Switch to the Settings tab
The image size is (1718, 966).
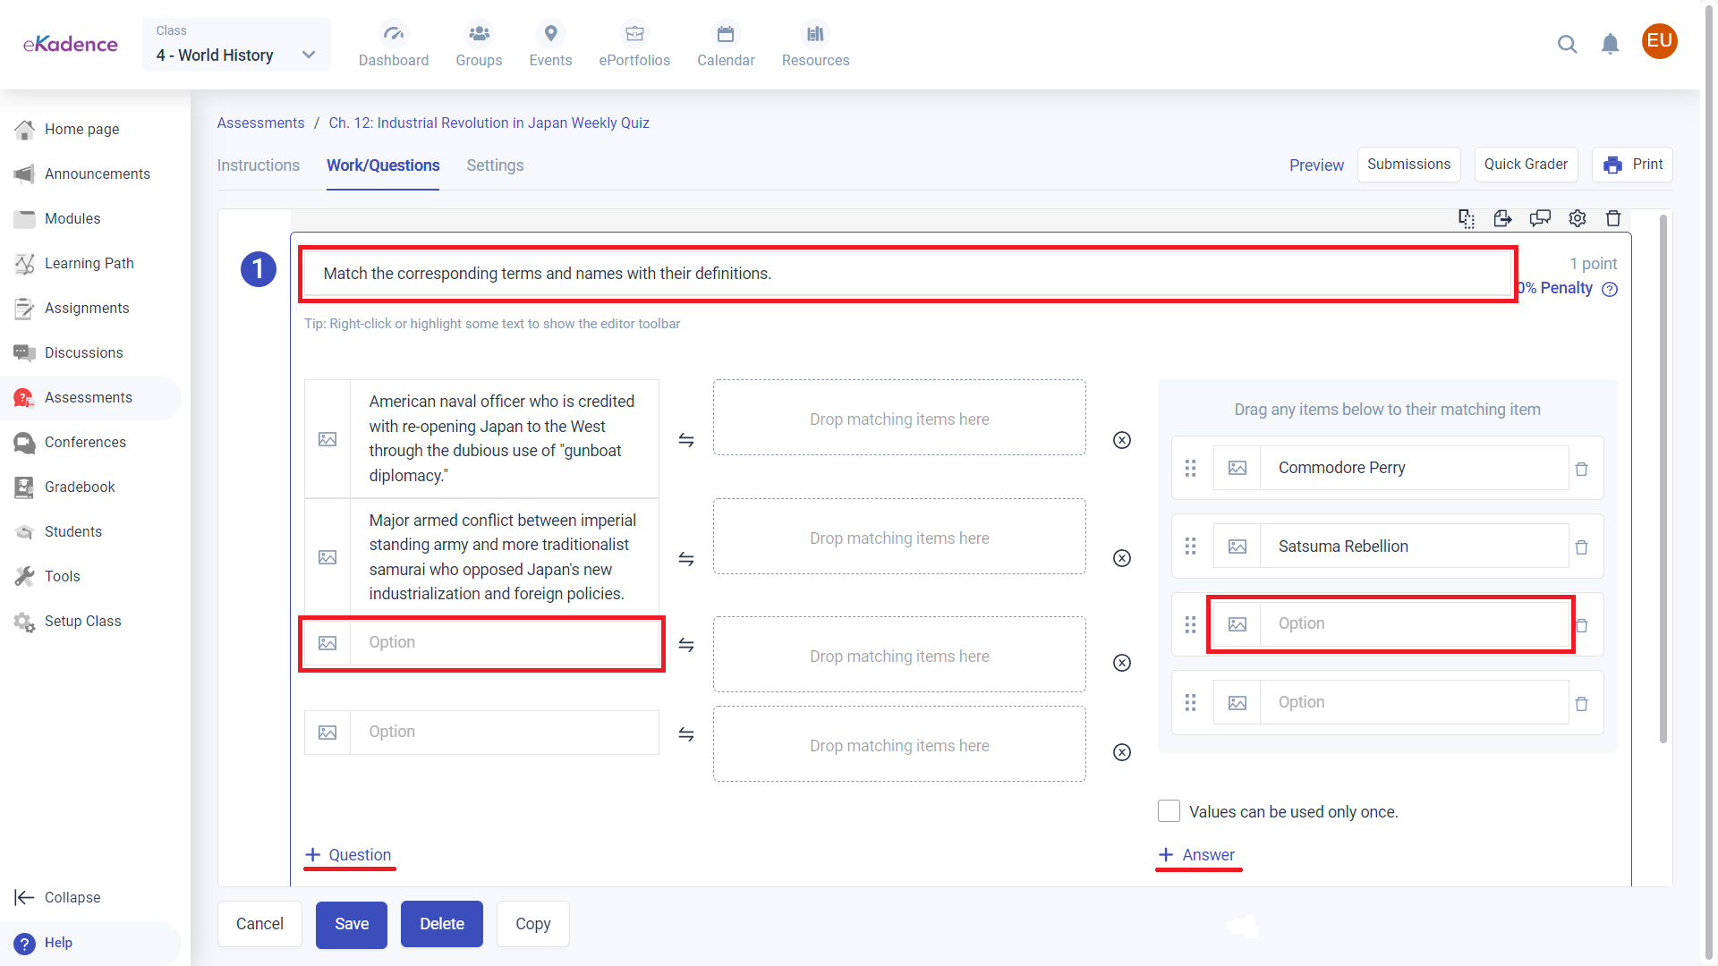495,165
